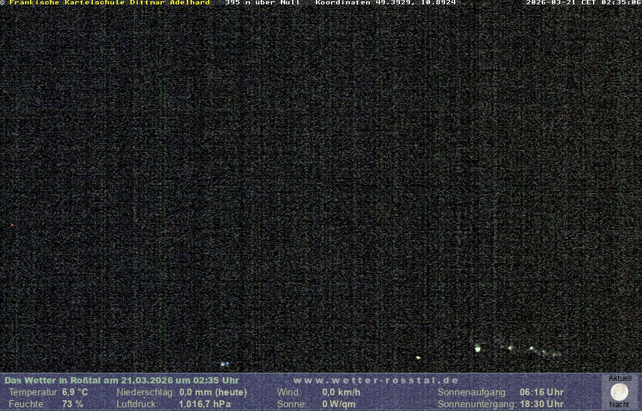
Task: Click the Koordinaten 49.3929, 10.8924 text
Action: (385, 3)
